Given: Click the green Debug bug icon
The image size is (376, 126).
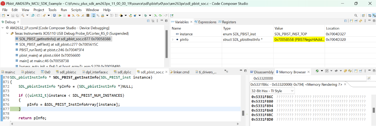Looking at the screenshot, I should click(x=145, y=15).
